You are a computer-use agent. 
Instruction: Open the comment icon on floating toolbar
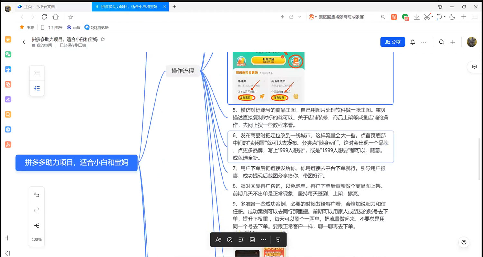pos(278,240)
